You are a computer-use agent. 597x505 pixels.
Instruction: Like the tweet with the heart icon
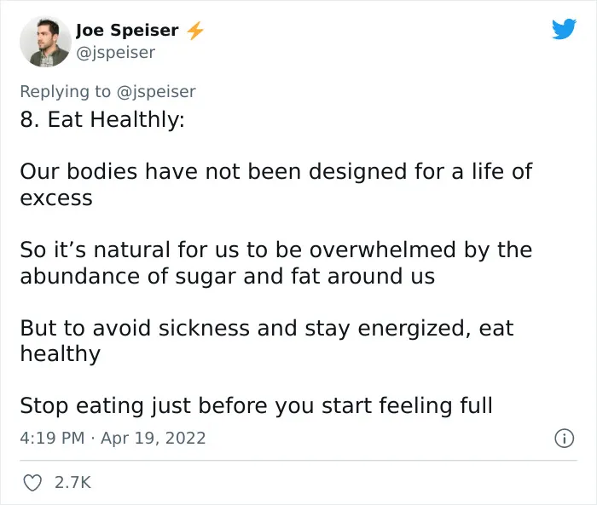coord(32,483)
